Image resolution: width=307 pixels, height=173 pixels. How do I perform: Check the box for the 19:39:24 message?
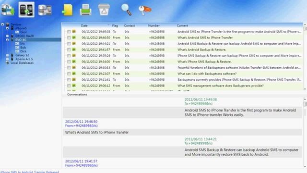(x=69, y=56)
